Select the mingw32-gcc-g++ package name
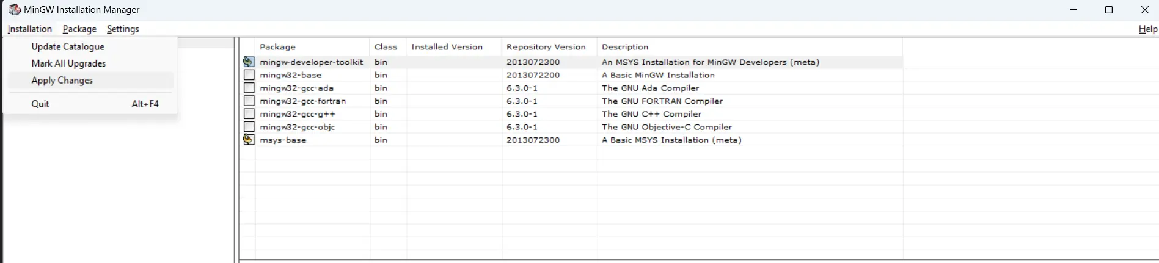Viewport: 1159px width, 263px height. (x=298, y=114)
